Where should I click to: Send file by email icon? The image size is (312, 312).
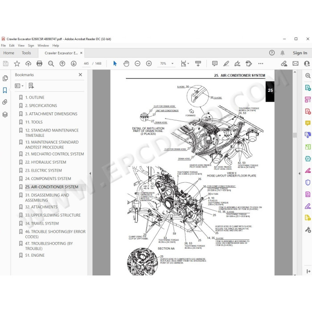296,63
